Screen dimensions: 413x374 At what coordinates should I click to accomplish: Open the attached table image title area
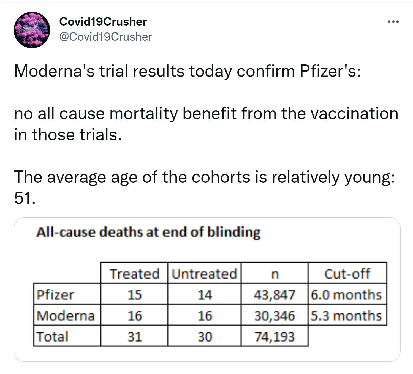pyautogui.click(x=148, y=232)
